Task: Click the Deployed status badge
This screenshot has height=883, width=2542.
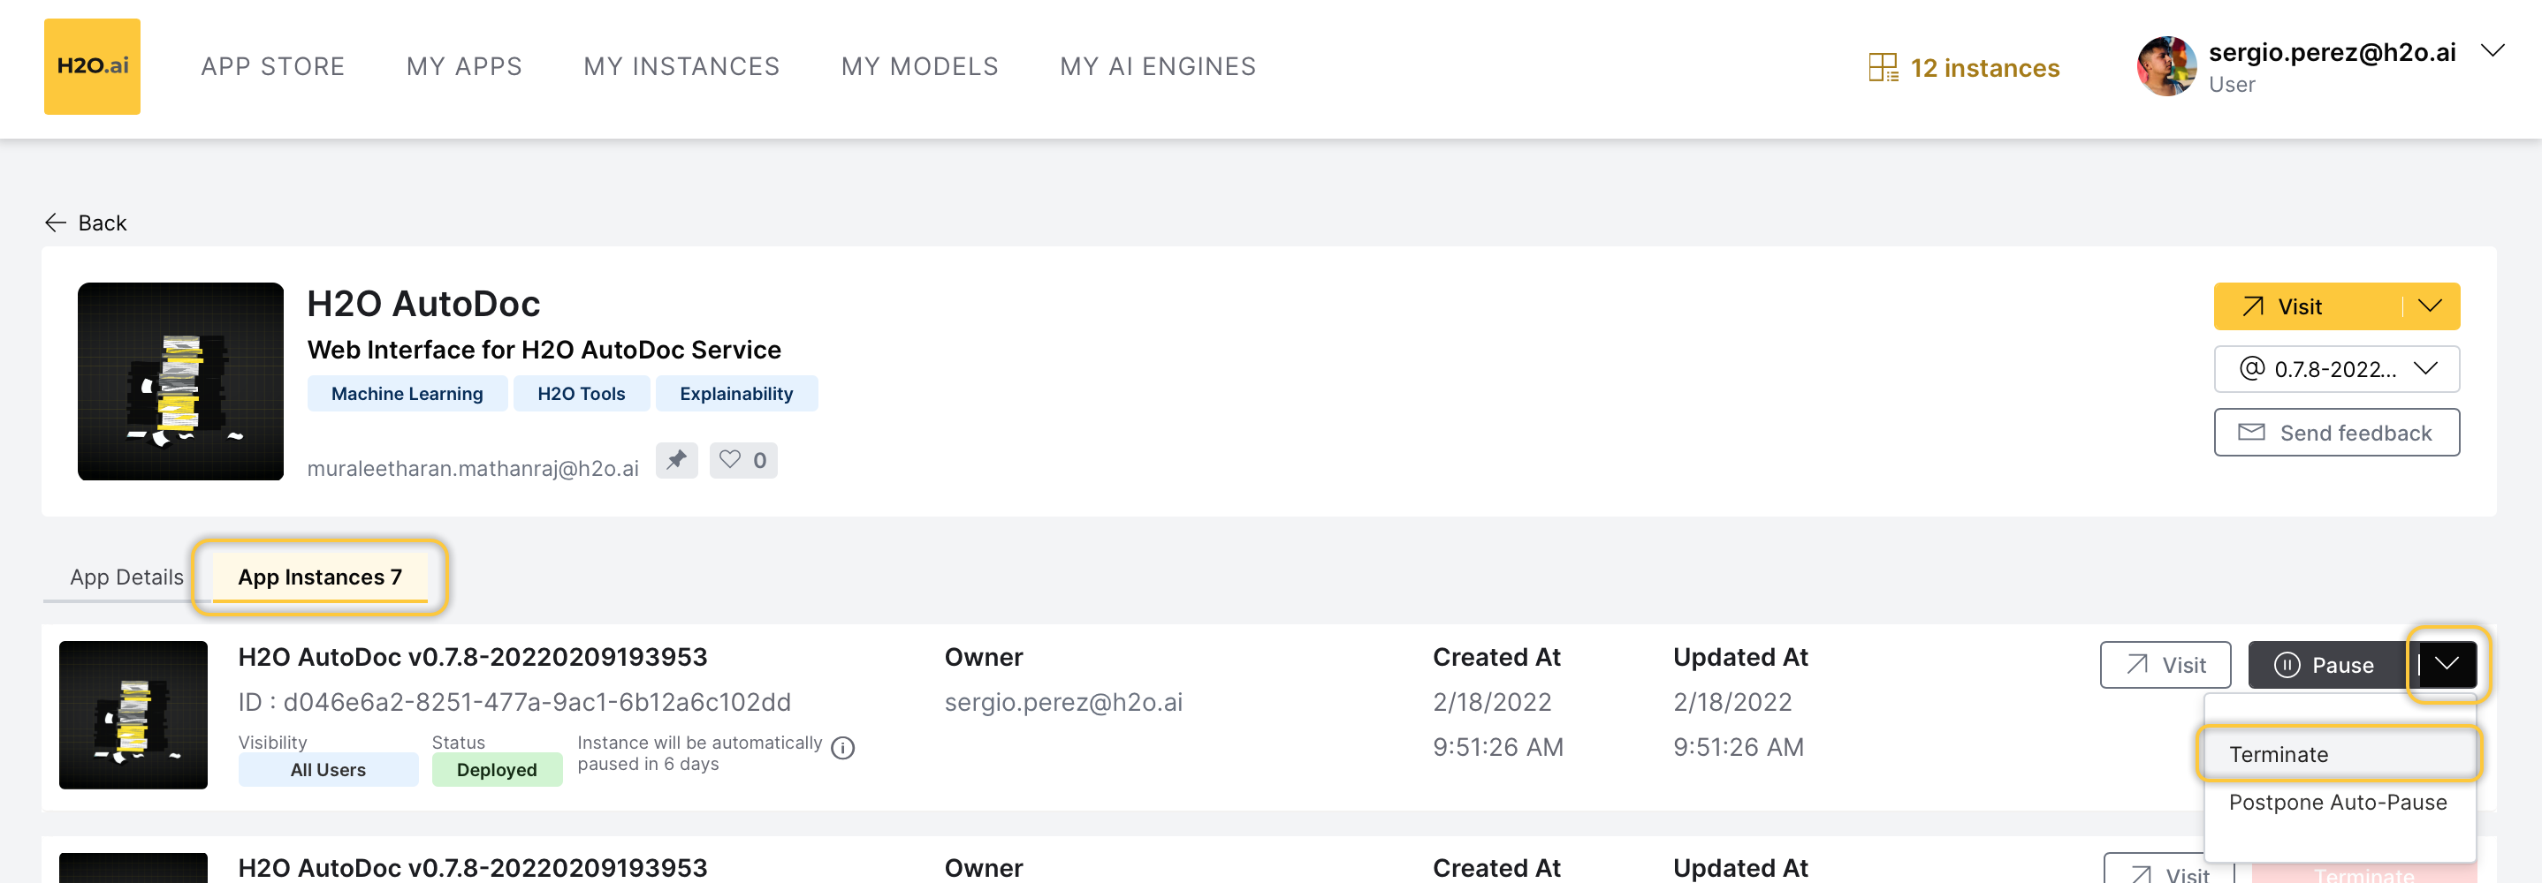Action: coord(497,770)
